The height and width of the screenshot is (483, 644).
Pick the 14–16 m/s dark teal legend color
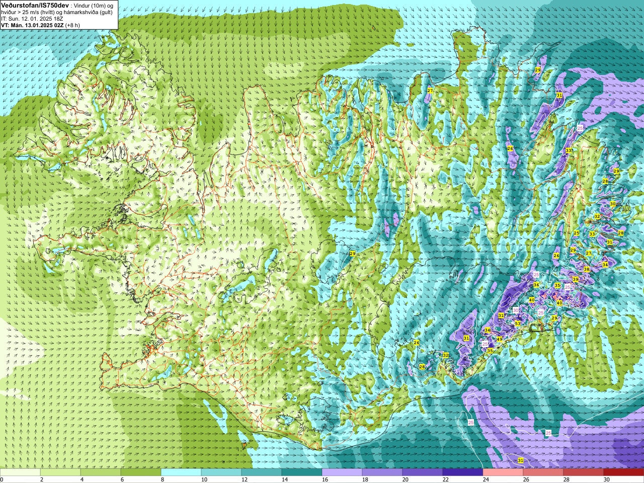[x=302, y=472]
